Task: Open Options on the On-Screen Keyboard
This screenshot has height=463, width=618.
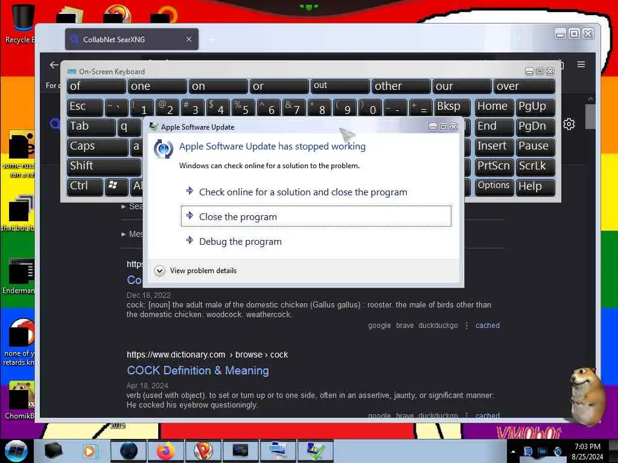Action: tap(494, 186)
